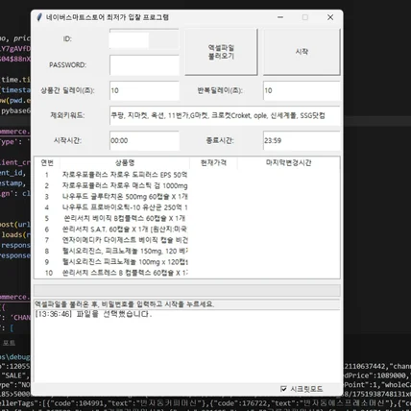Click the 연번 column header
This screenshot has width=411, height=411.
tap(47, 162)
